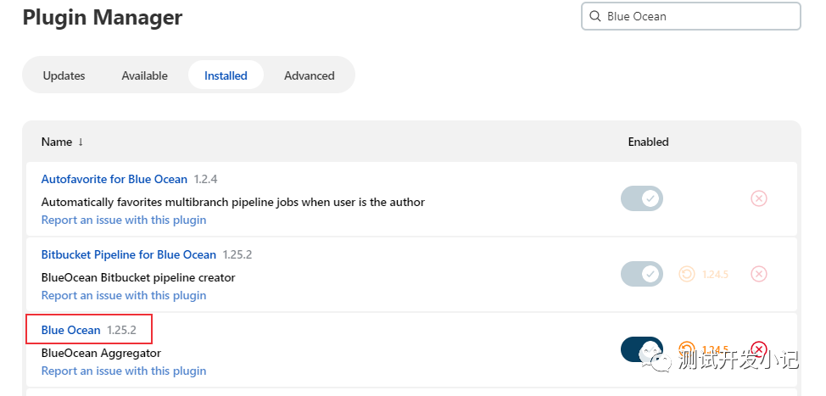Open the Autofavorite for Blue Ocean link
Screen dimensions: 826x396
point(114,179)
